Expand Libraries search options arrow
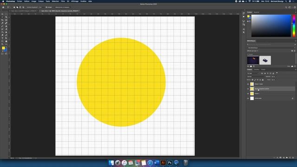Viewport: 297px width, 167px height. point(295,45)
